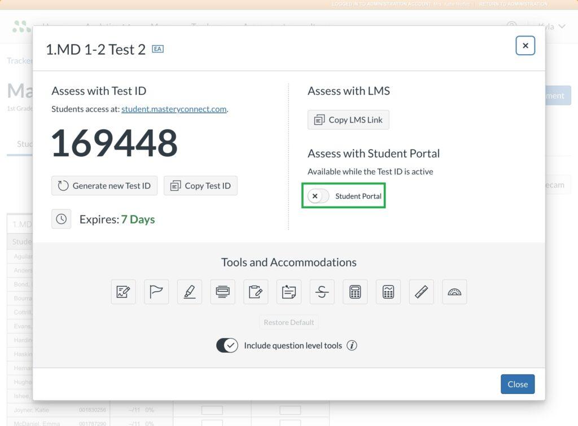Select the sticky note tool
This screenshot has height=426, width=578.
click(288, 292)
